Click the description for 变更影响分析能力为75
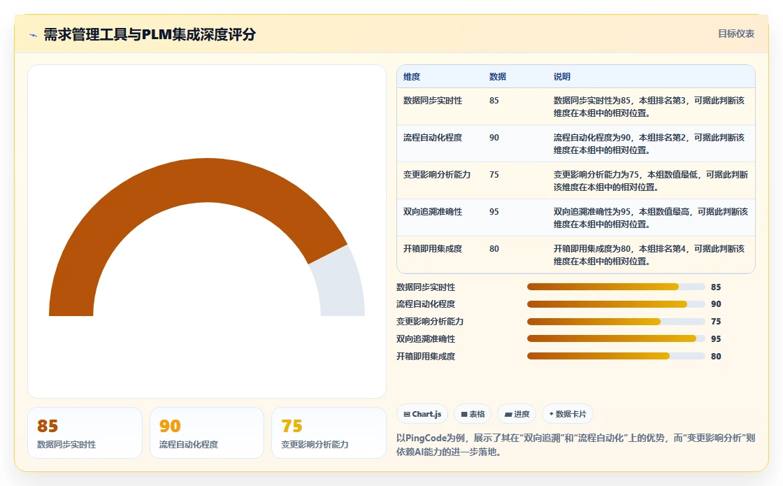Screen dimensions: 783x486 [x=651, y=181]
